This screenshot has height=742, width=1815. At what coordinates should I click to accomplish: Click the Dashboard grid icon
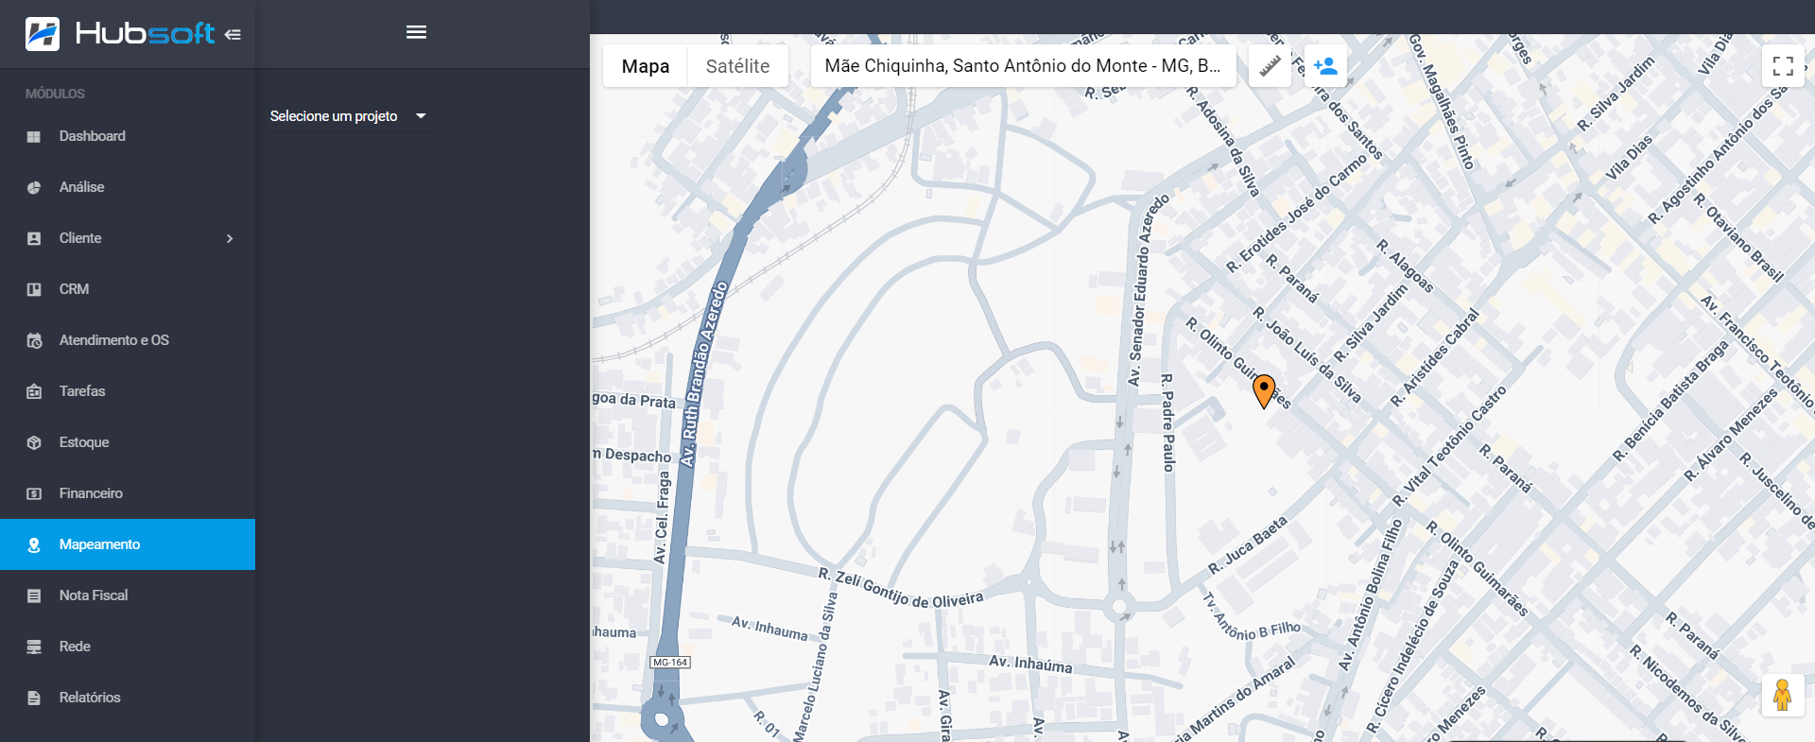click(x=34, y=136)
